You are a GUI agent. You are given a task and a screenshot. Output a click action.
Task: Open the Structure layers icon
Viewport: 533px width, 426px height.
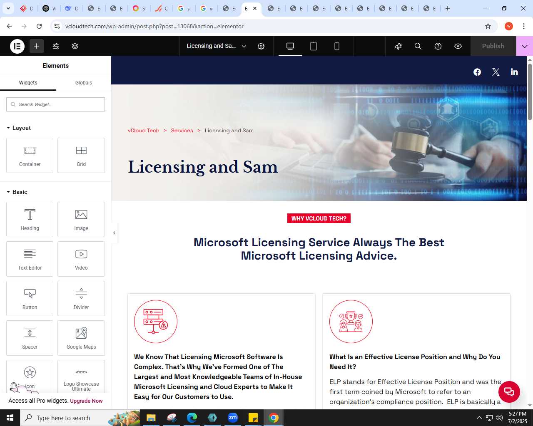[x=75, y=46]
